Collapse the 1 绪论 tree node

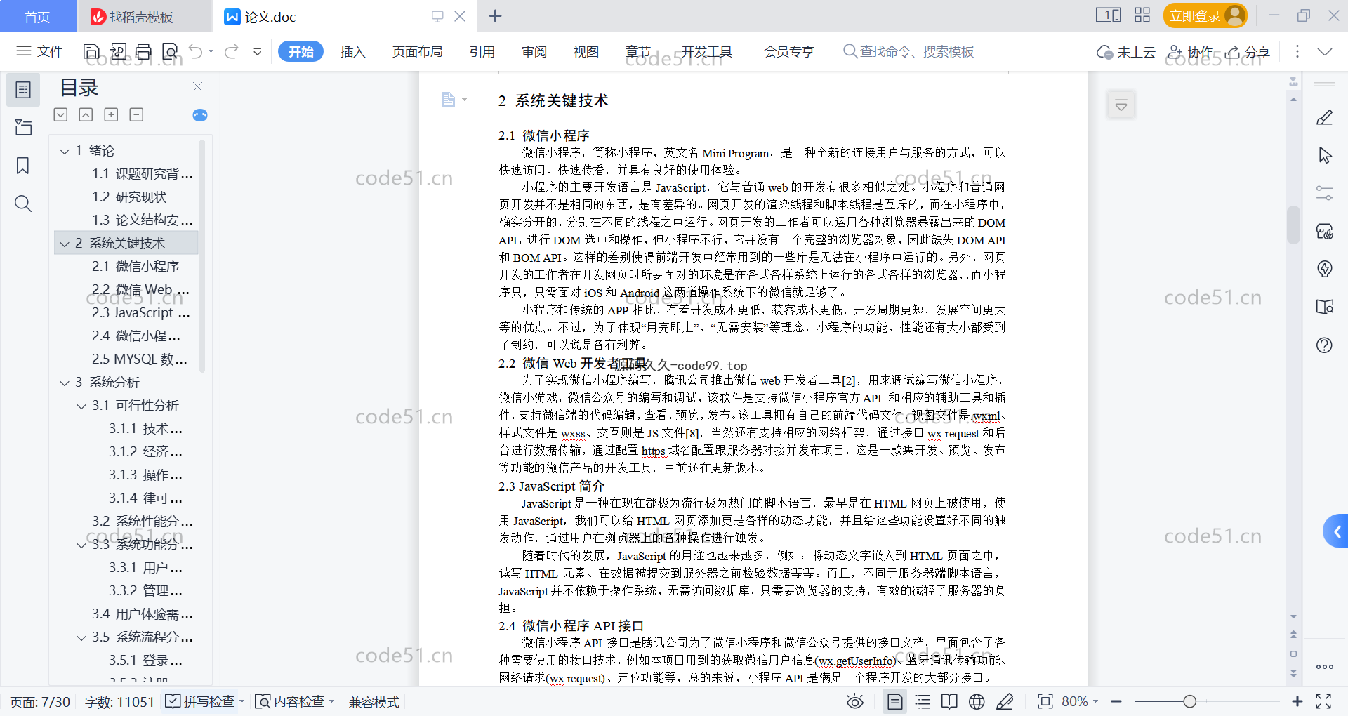65,151
